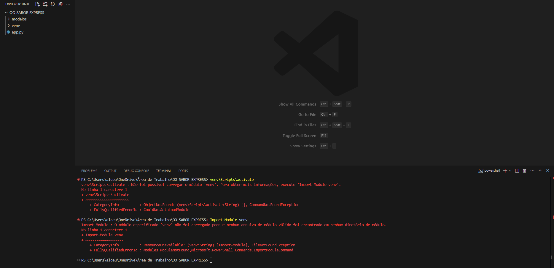Screen dimensions: 554x268
Task: Click the New Folder icon in Explorer
Action: (45, 4)
